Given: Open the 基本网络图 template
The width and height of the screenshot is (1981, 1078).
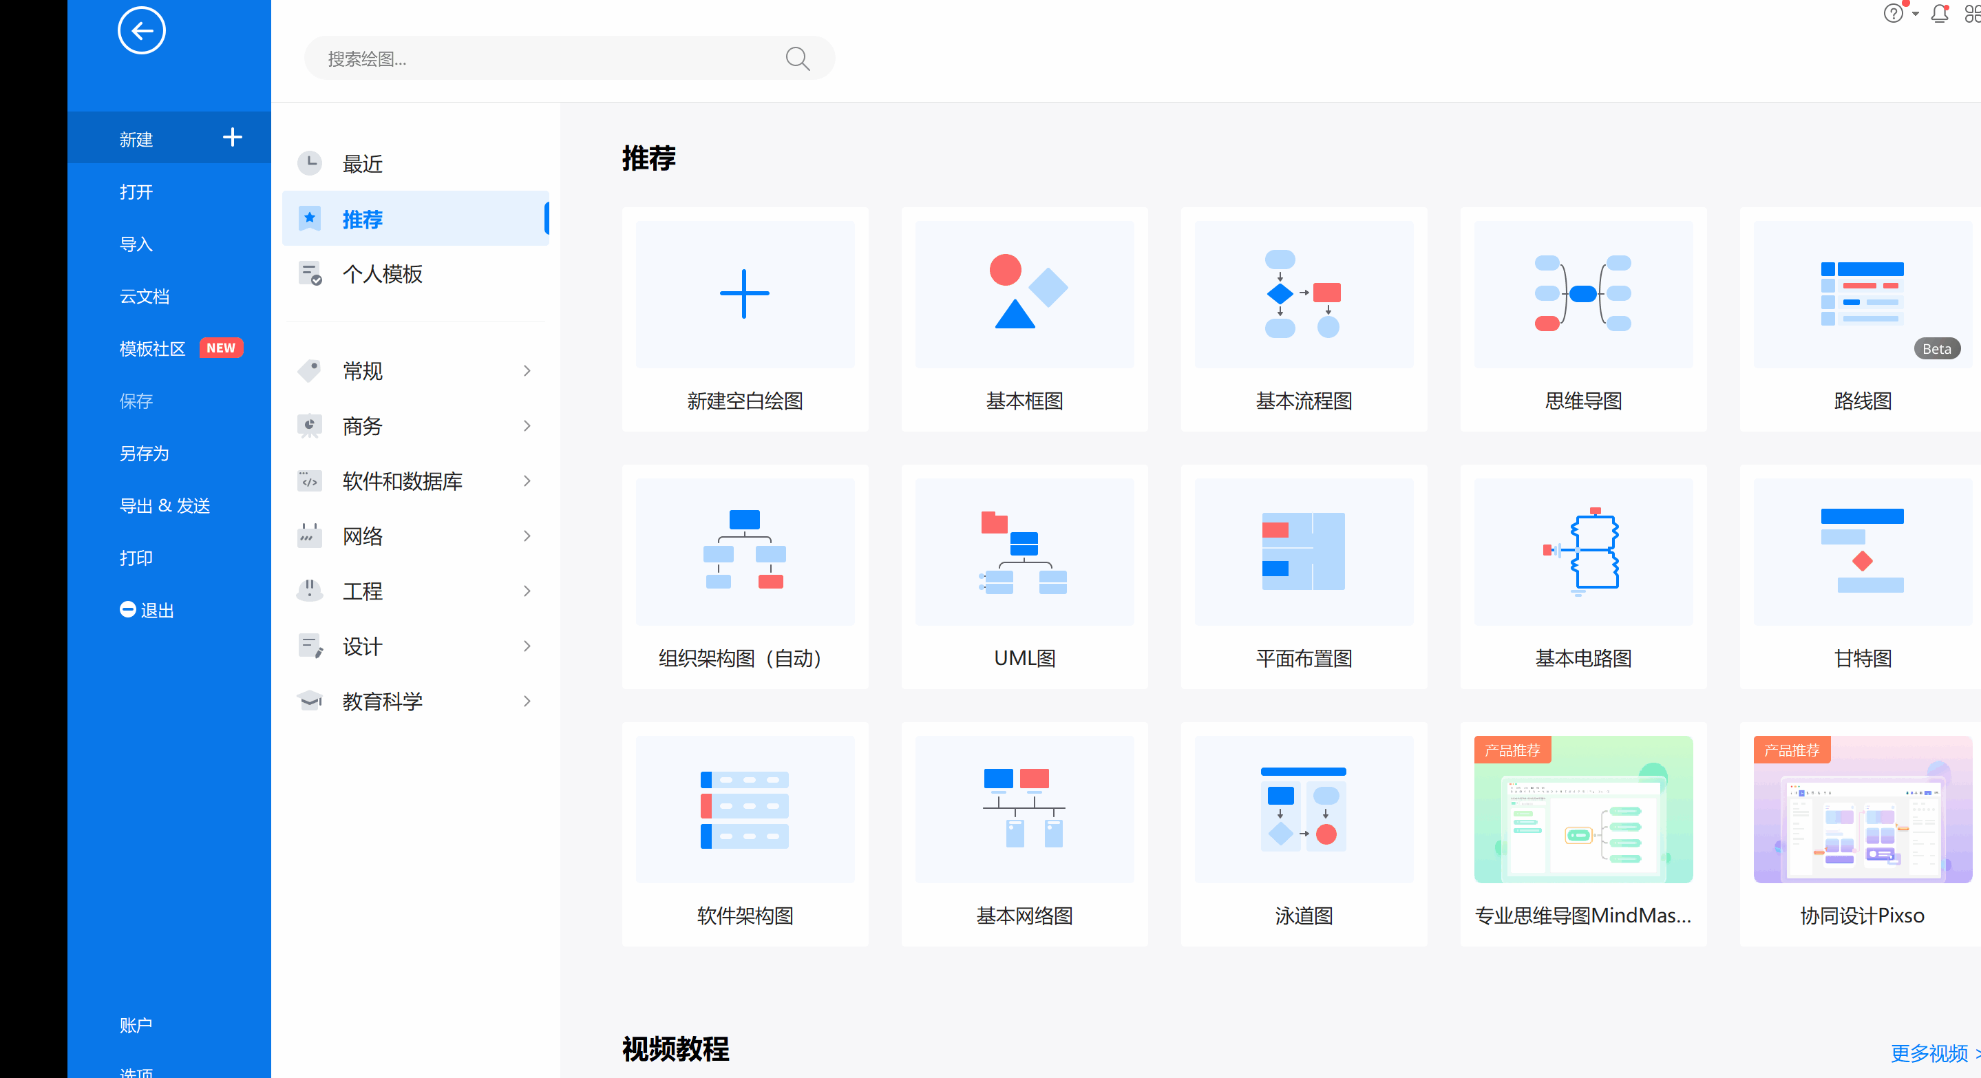Looking at the screenshot, I should pyautogui.click(x=1024, y=834).
